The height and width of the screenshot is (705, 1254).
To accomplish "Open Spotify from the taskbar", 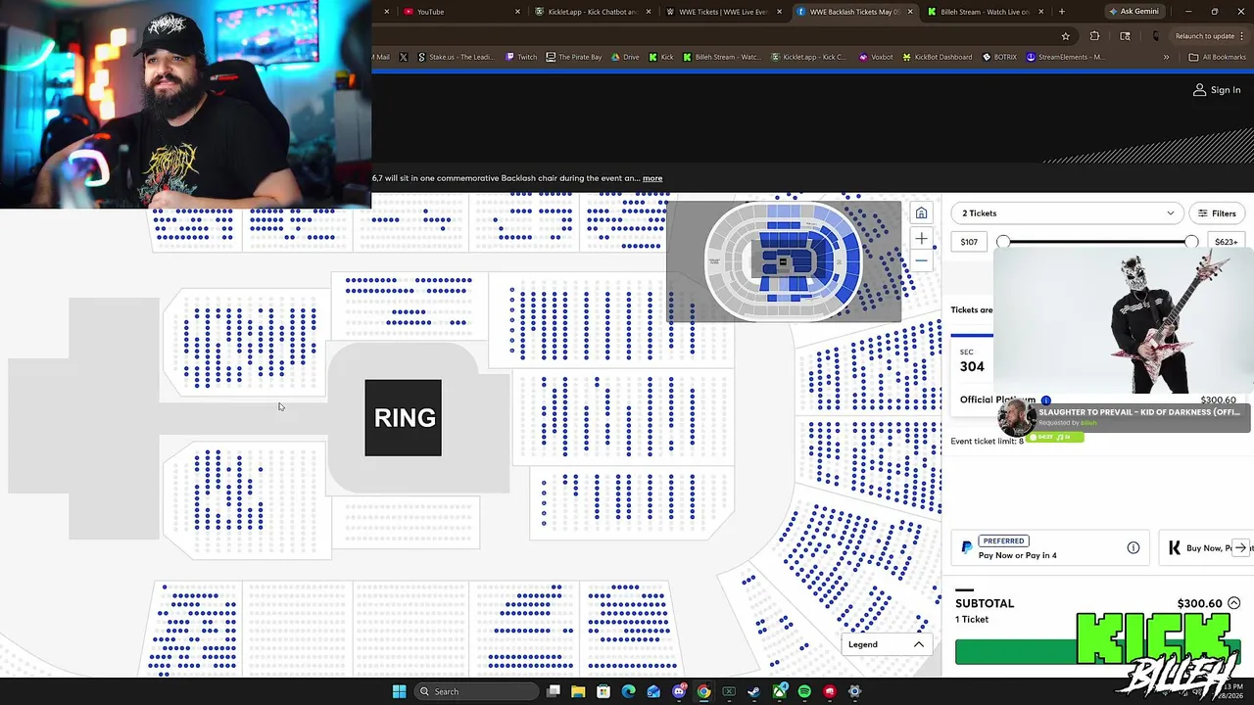I will [x=804, y=691].
